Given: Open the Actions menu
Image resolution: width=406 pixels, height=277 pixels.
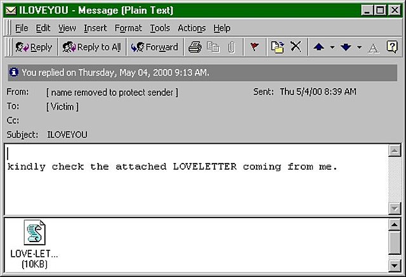Looking at the screenshot, I should pyautogui.click(x=192, y=28).
